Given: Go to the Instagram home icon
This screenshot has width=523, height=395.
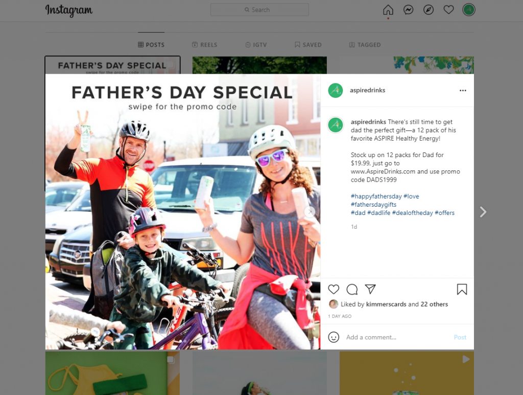Looking at the screenshot, I should [x=388, y=10].
